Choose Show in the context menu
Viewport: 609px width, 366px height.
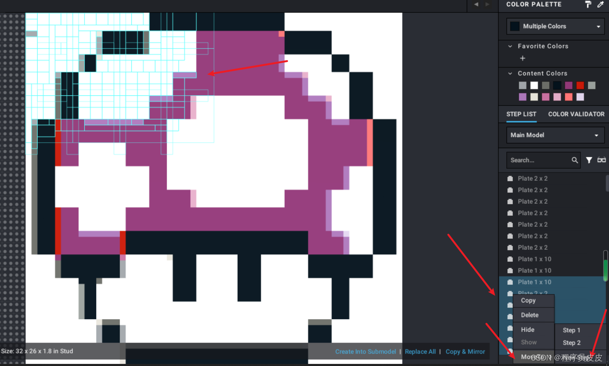[x=534, y=342]
